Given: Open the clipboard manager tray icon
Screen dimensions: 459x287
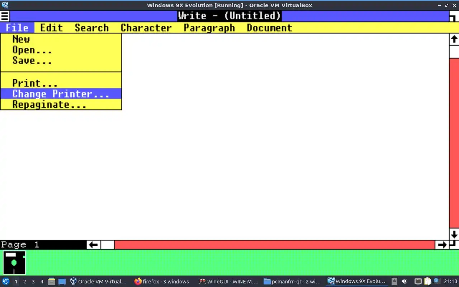Looking at the screenshot, I should (427, 282).
